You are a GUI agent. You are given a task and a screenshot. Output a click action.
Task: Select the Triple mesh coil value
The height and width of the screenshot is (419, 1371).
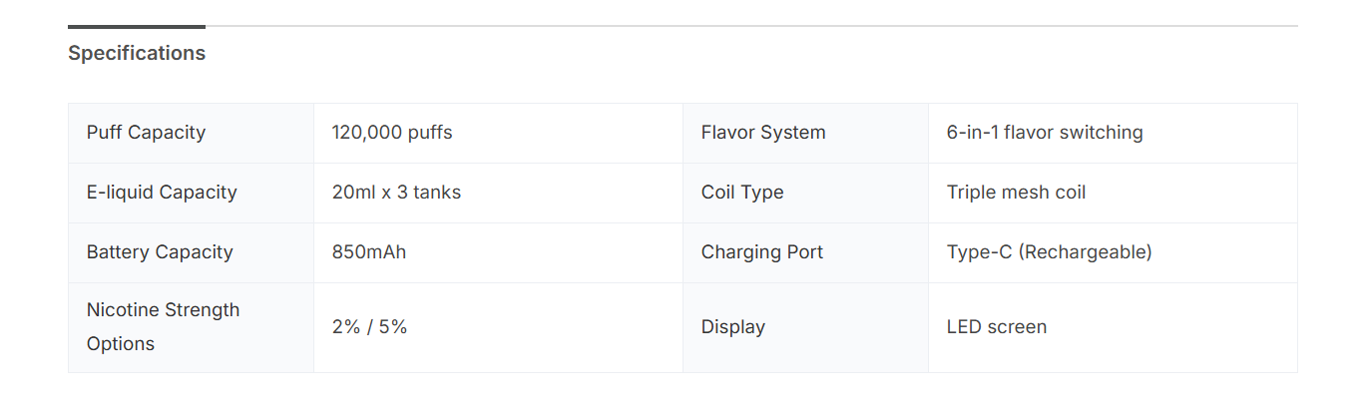pos(1016,193)
